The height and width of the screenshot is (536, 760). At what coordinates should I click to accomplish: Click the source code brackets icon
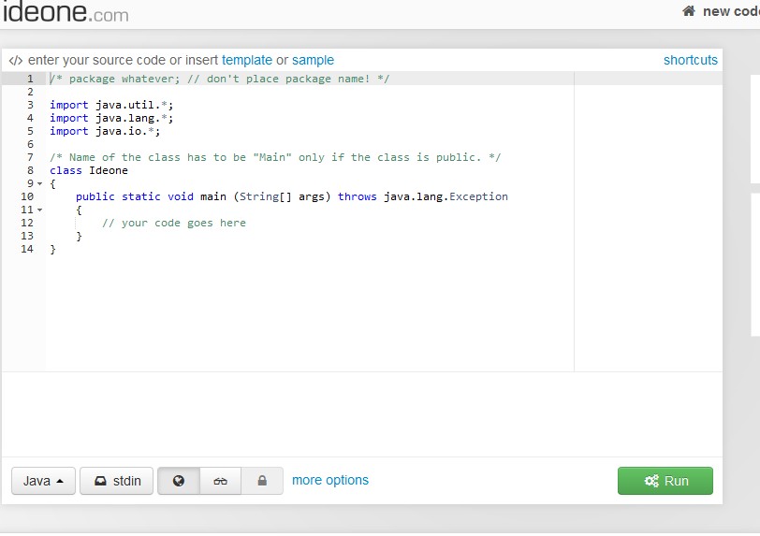(16, 60)
